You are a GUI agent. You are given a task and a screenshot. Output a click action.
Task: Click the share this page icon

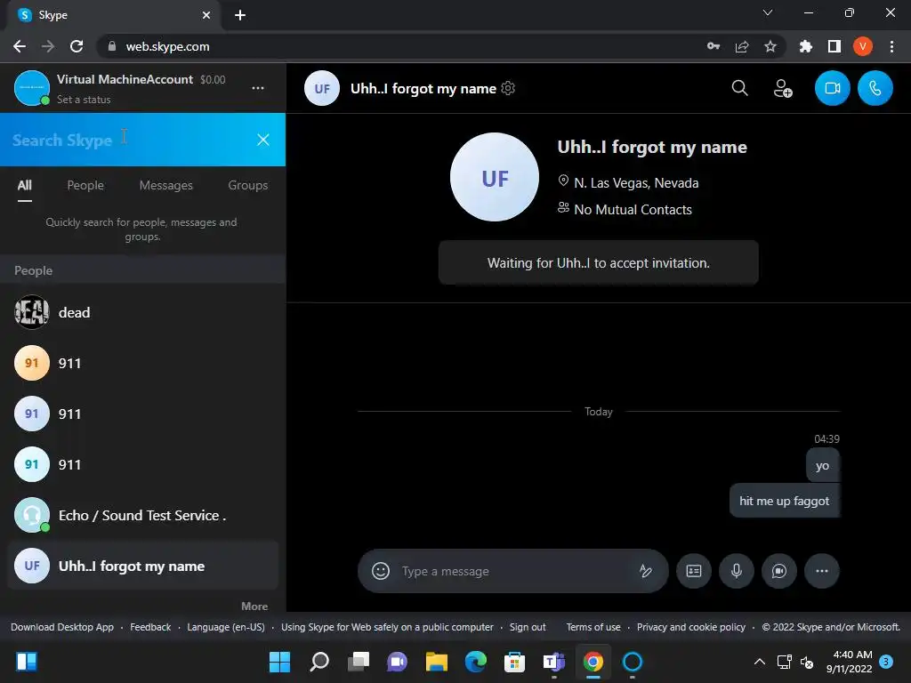pos(742,46)
